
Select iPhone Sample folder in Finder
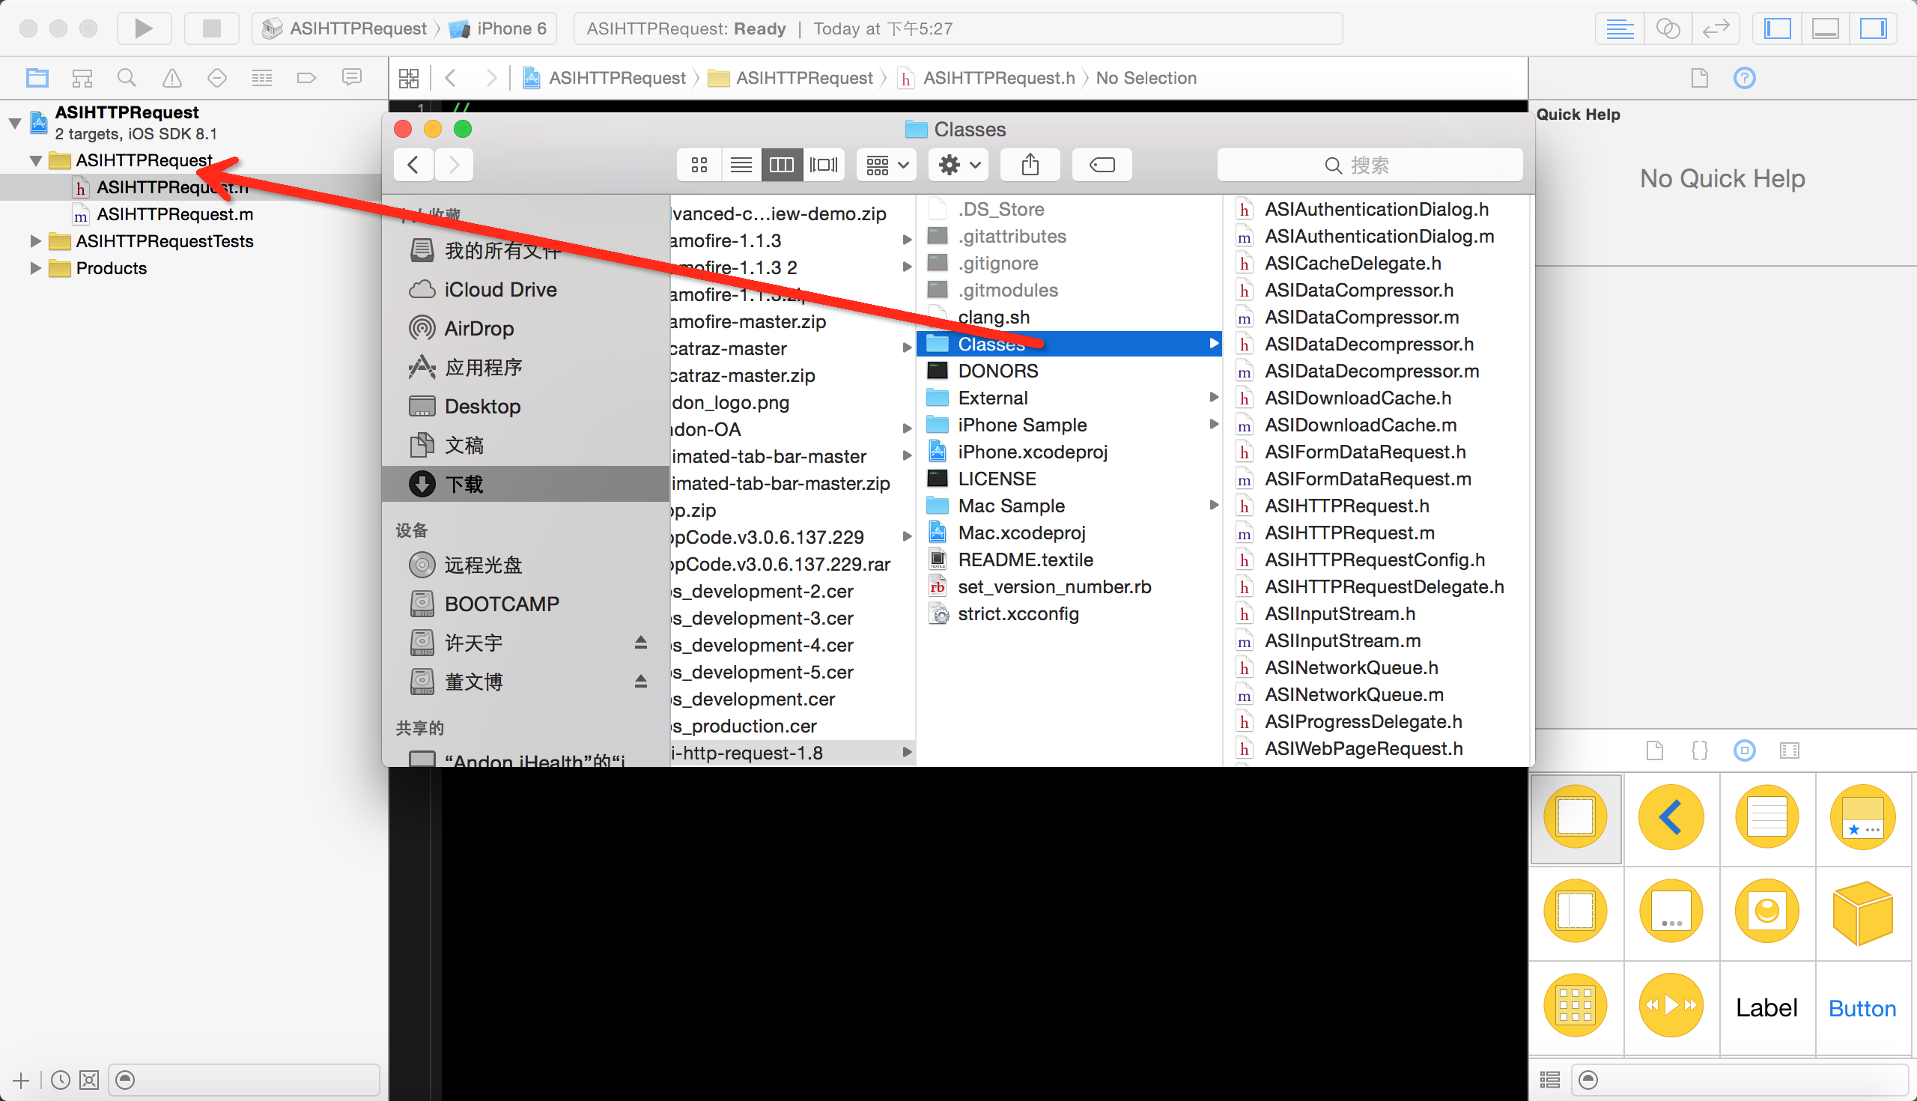(x=1069, y=424)
